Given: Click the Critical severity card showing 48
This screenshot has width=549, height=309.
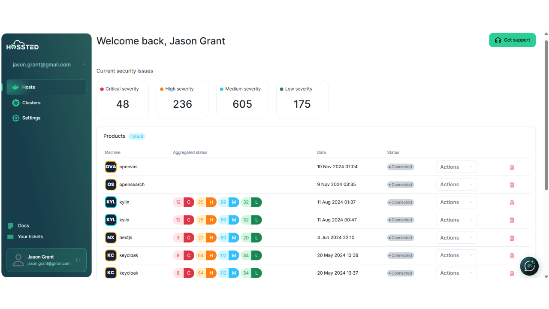Looking at the screenshot, I should click(123, 99).
